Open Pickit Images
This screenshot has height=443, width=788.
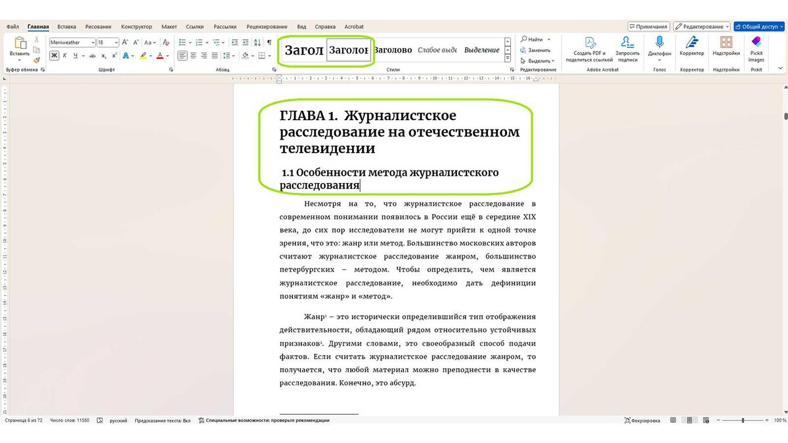(756, 46)
